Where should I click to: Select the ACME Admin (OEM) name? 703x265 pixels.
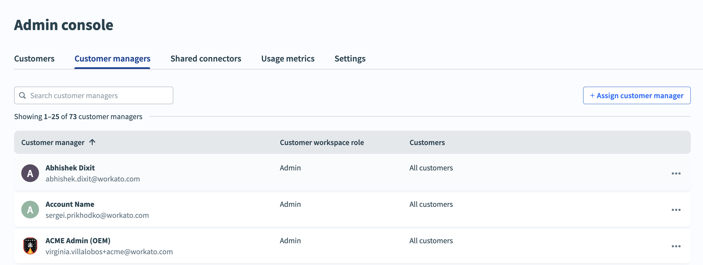tap(78, 240)
